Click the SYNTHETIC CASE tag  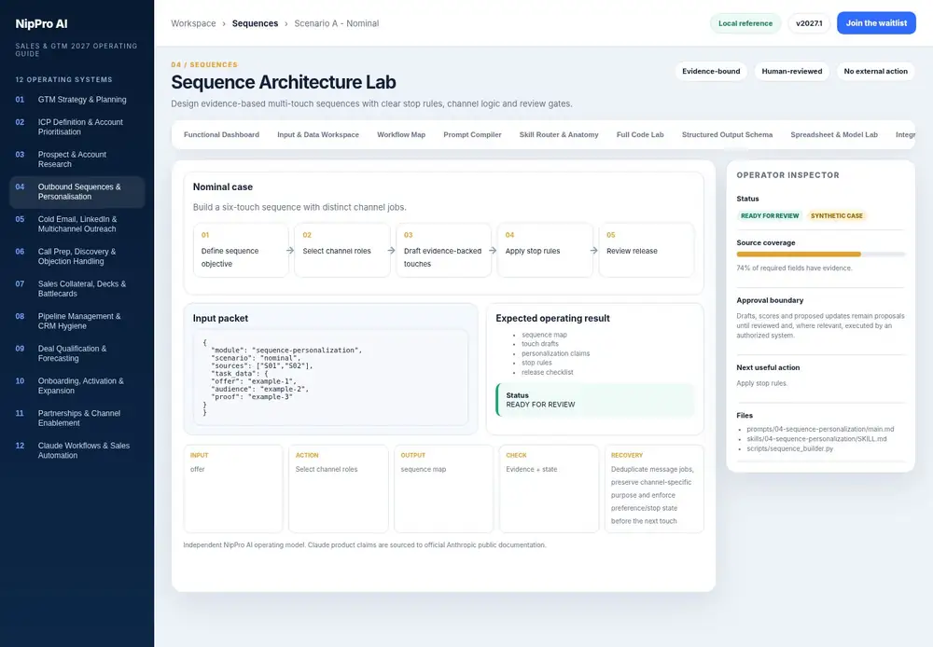click(x=837, y=216)
